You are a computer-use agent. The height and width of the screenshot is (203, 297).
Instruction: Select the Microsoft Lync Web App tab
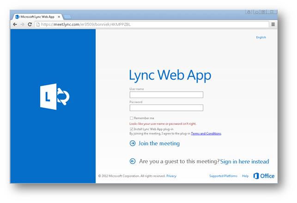tap(37, 17)
